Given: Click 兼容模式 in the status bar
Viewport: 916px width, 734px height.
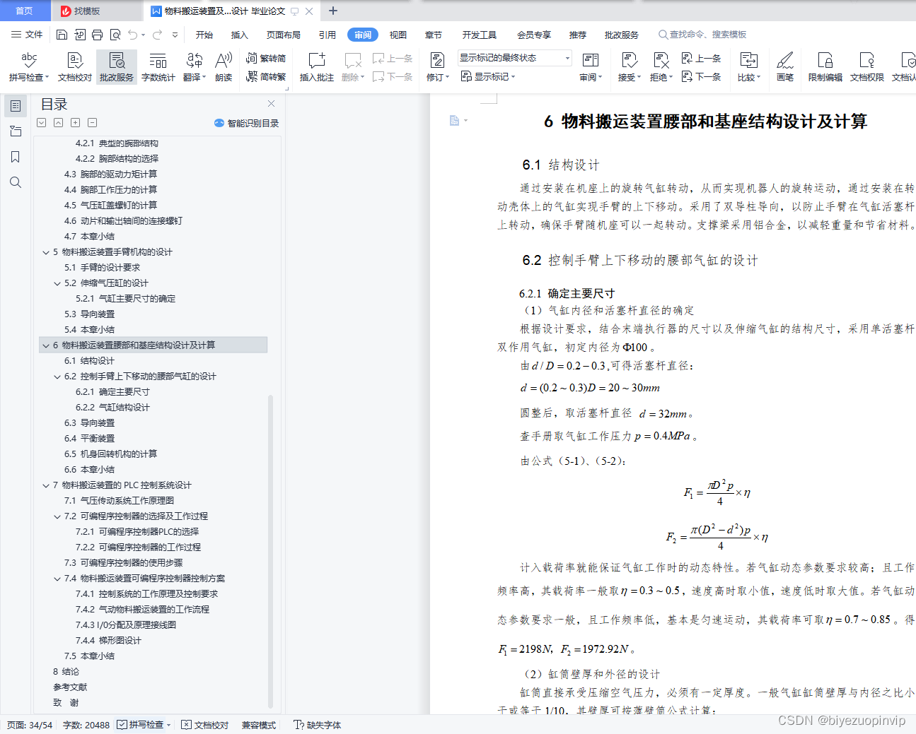Looking at the screenshot, I should (258, 725).
